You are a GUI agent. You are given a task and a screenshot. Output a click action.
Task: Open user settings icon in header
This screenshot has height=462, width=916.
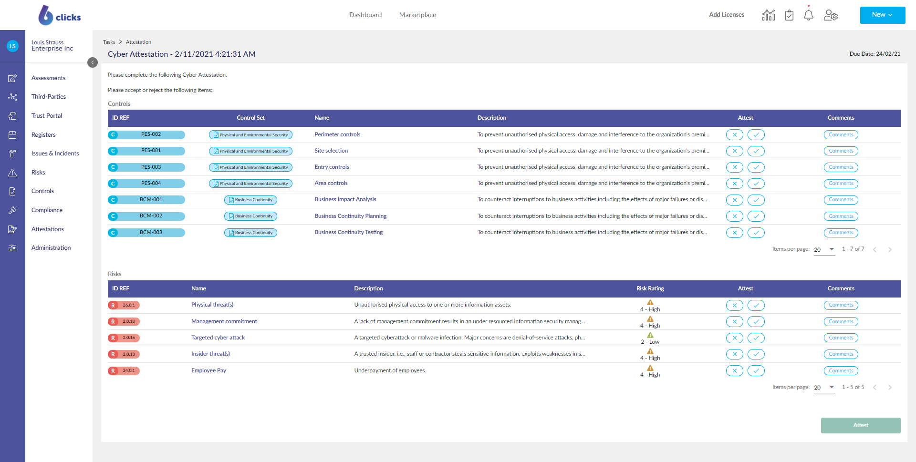831,15
